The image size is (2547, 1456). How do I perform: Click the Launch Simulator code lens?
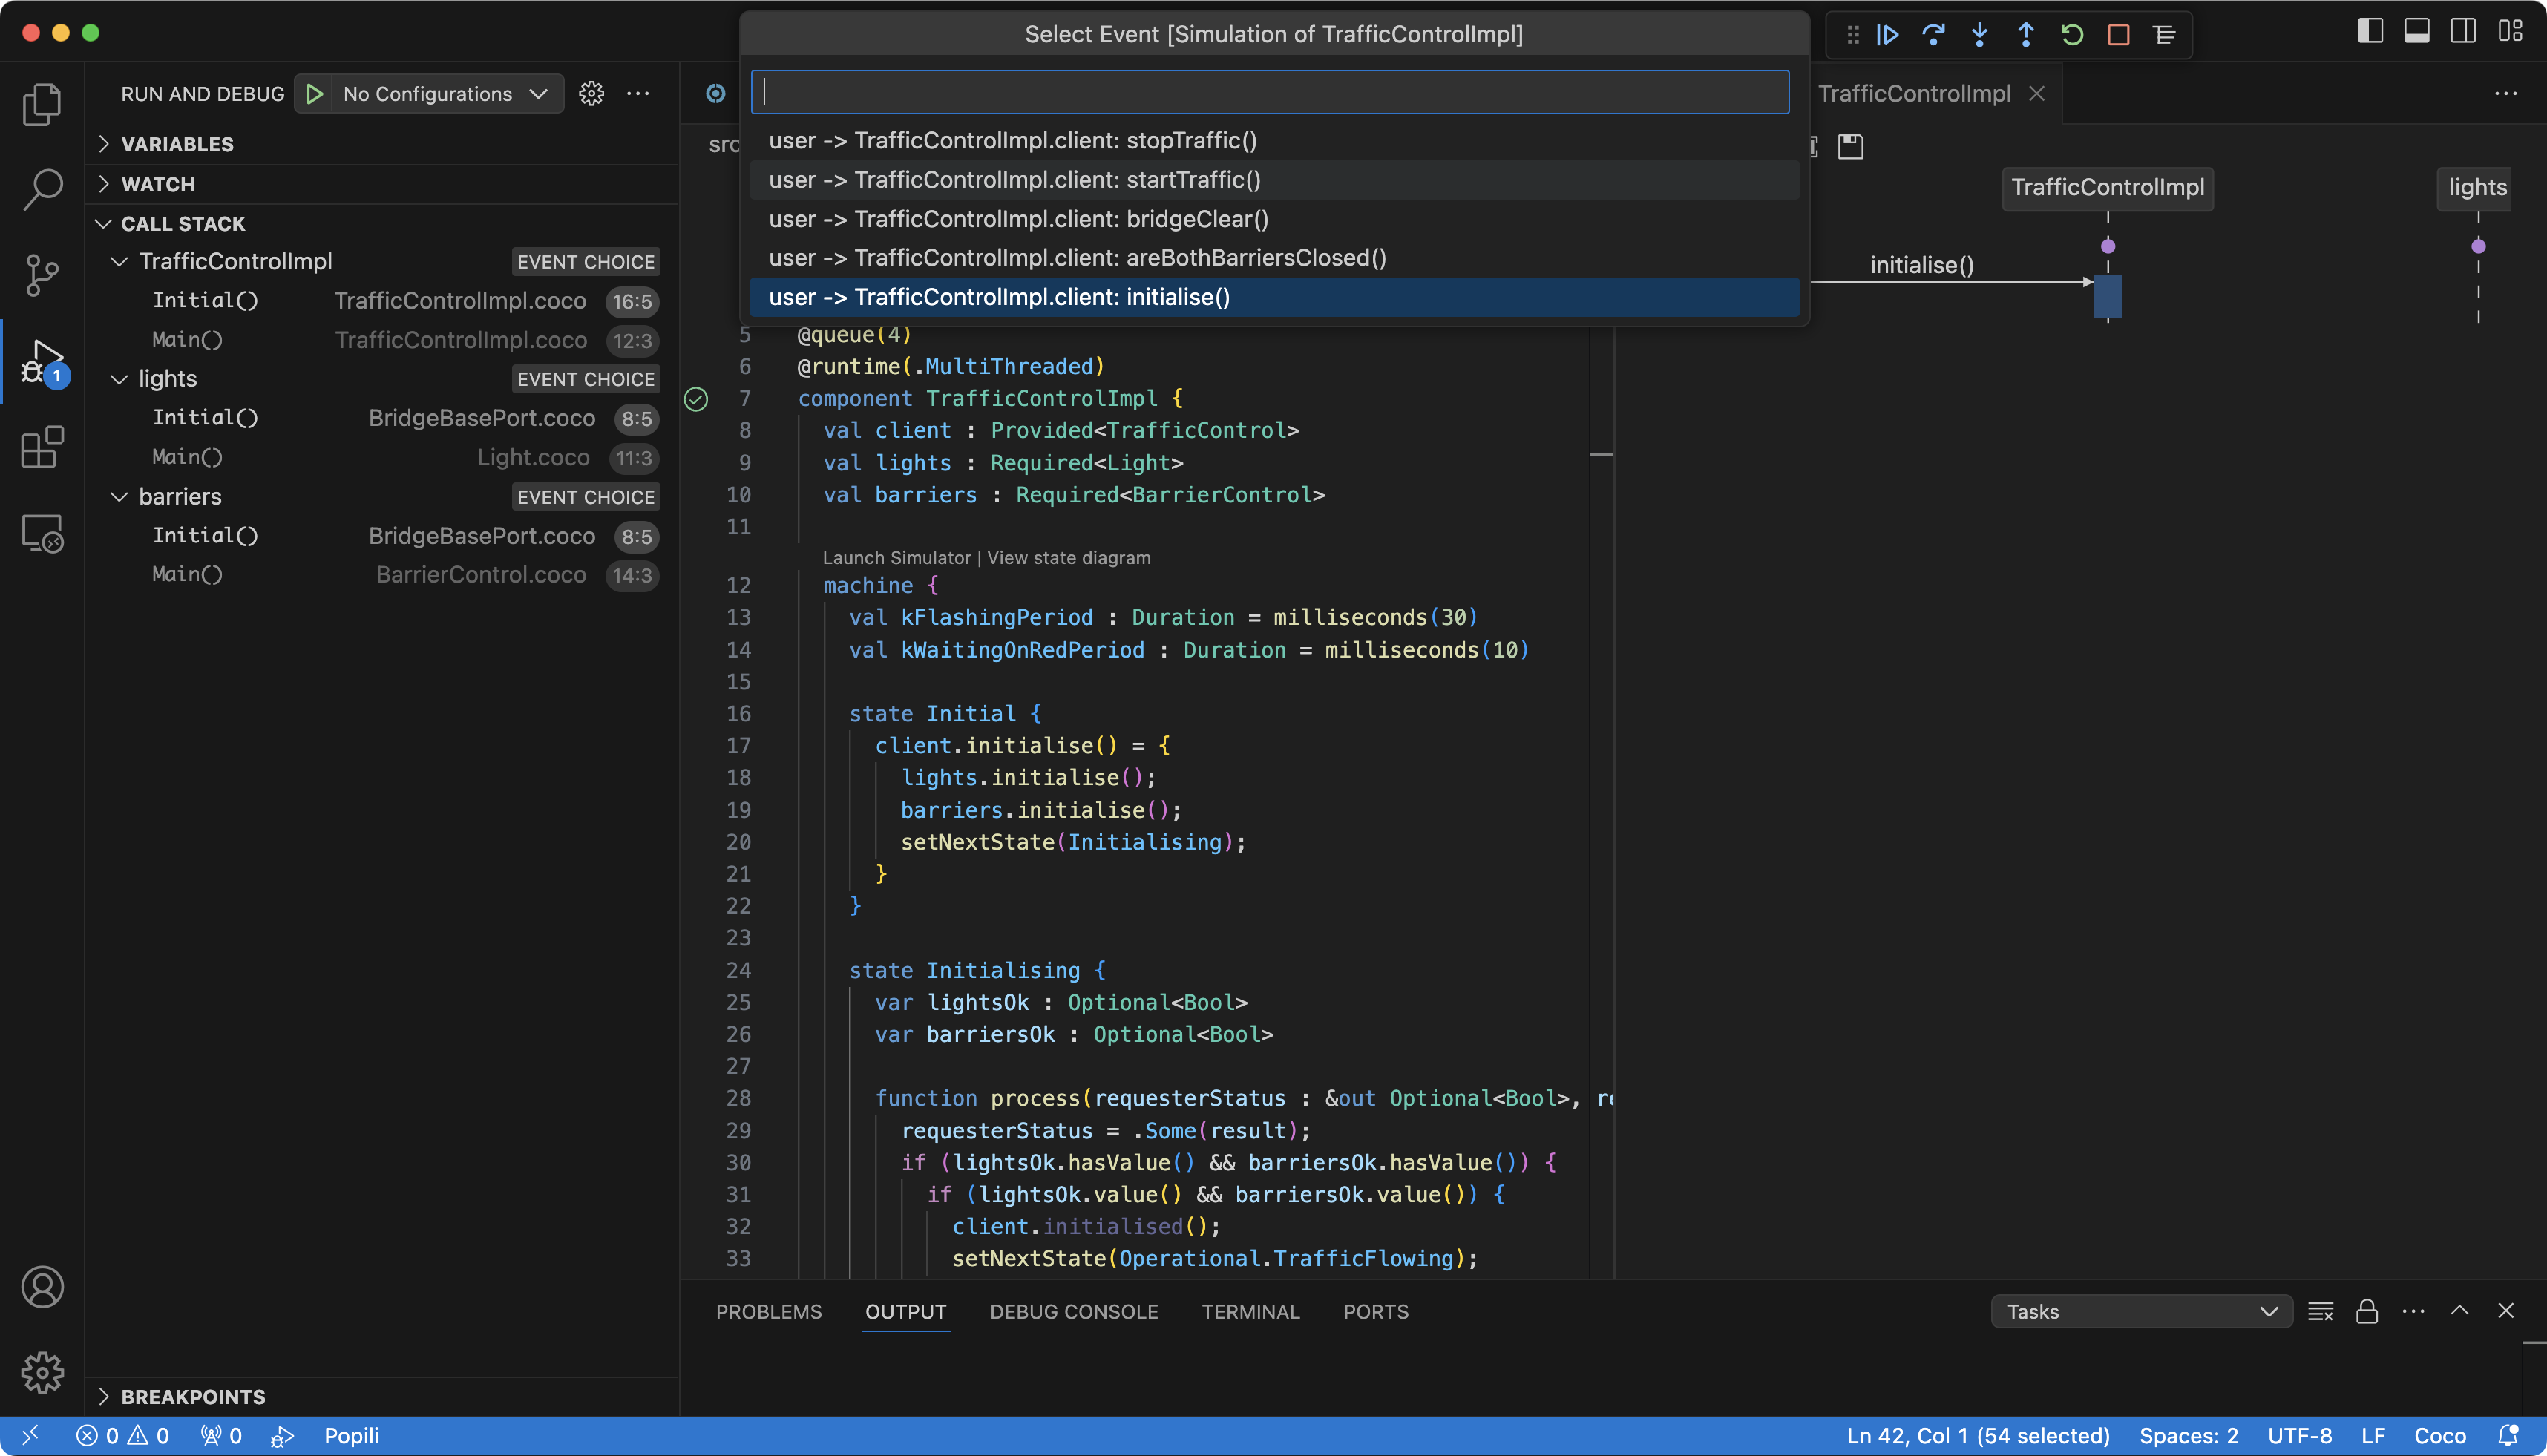[896, 558]
